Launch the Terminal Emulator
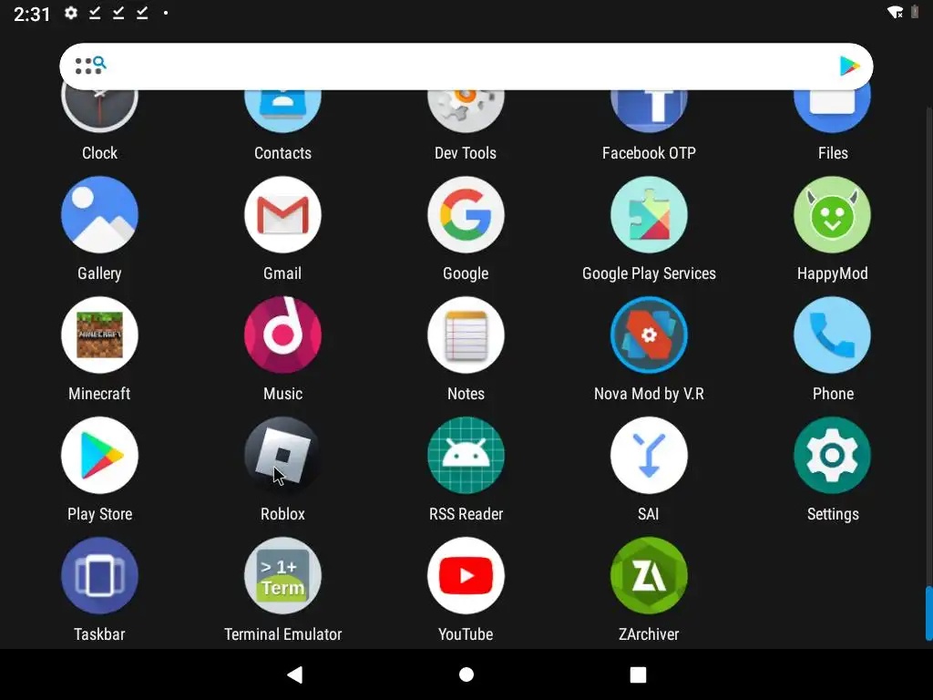 coord(282,576)
